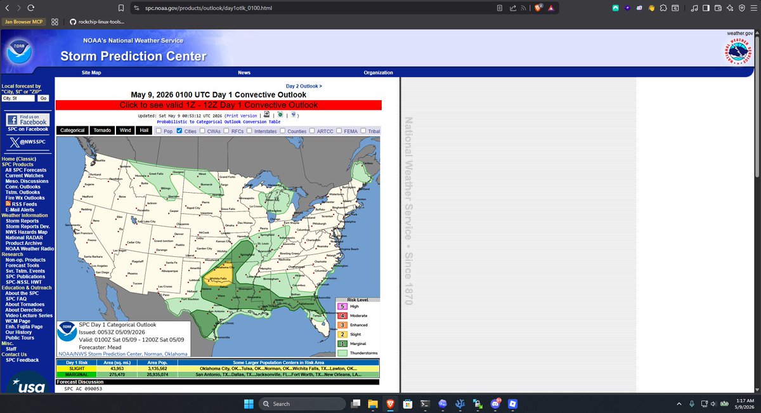This screenshot has height=413, width=761.
Task: Click the Go button for local forecast
Action: click(43, 98)
